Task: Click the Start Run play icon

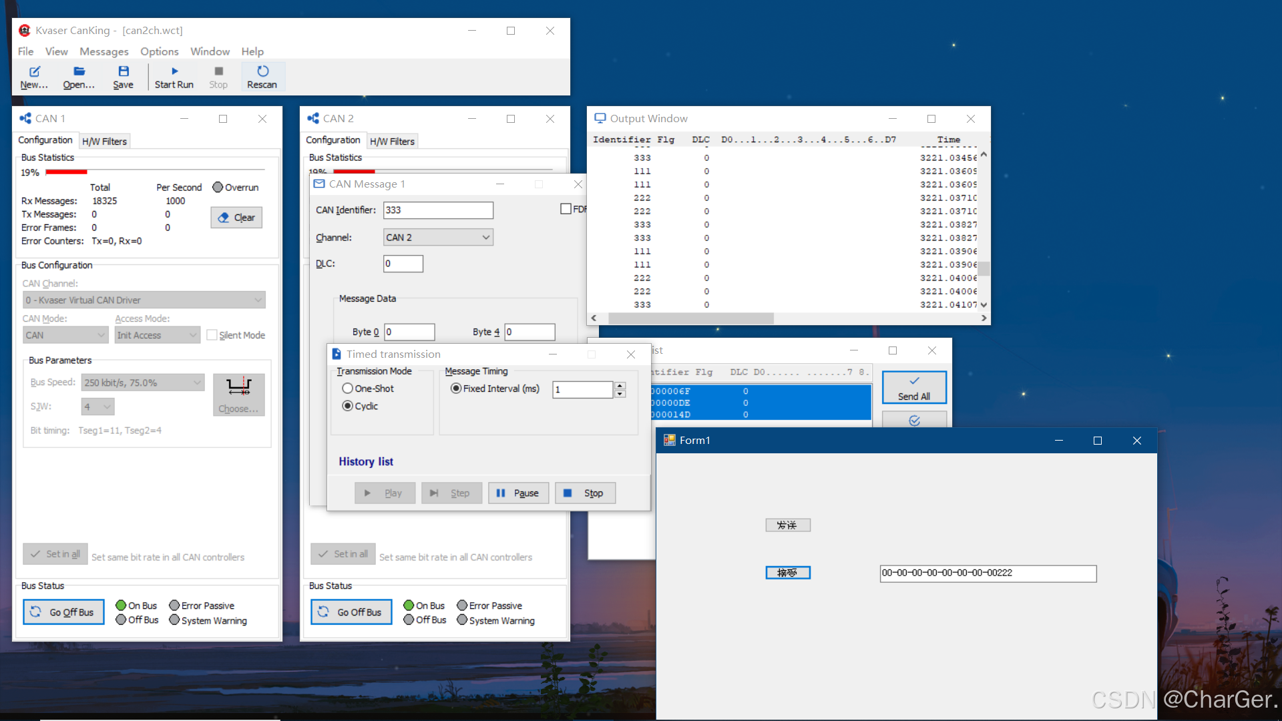Action: click(174, 71)
